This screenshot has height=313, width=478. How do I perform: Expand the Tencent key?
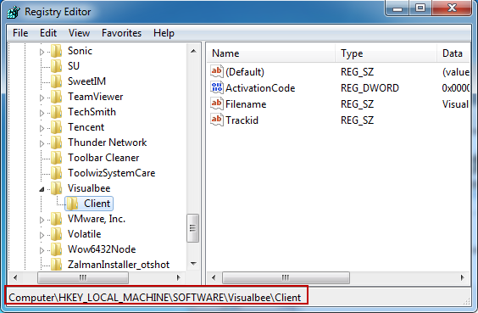tap(42, 128)
